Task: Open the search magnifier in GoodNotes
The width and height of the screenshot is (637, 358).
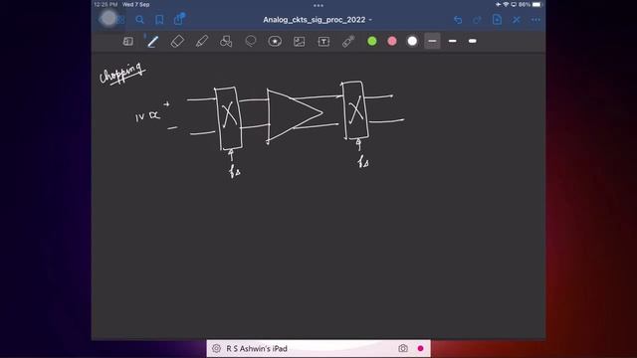Action: [x=139, y=20]
